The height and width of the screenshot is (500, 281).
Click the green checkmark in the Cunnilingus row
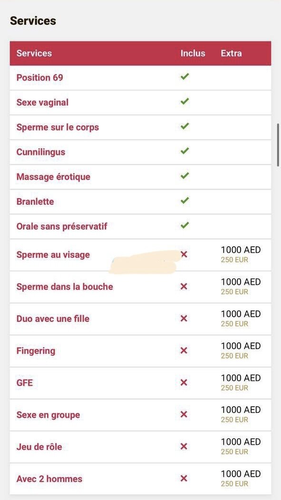click(x=184, y=151)
